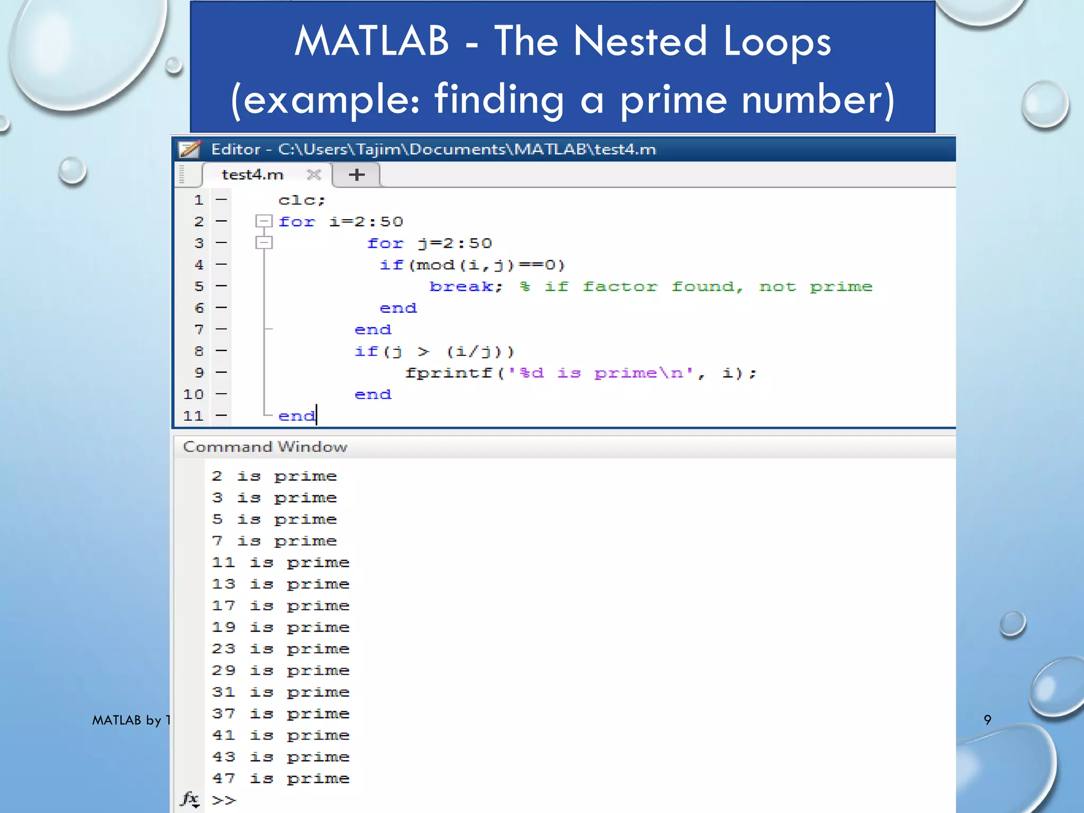Collapse the inner for j=2:50 loop
Viewport: 1084px width, 813px height.
(263, 242)
